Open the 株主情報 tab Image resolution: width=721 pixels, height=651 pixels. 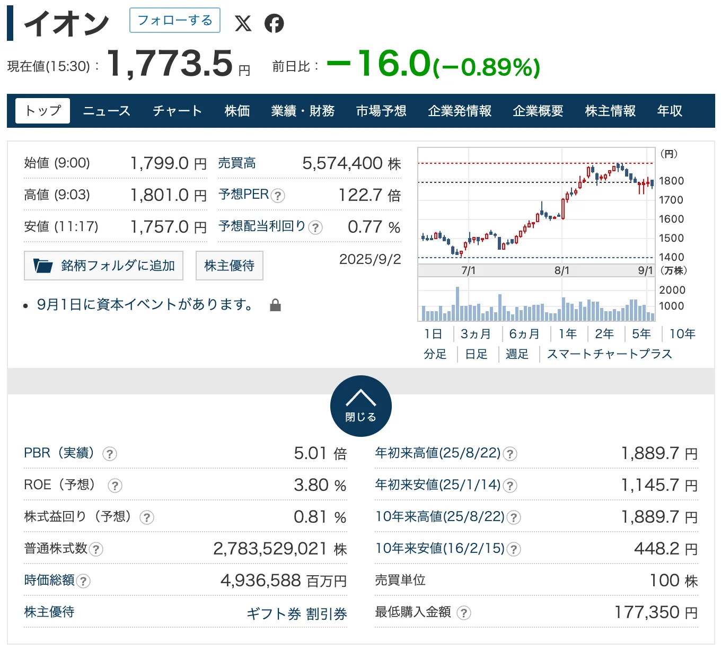[x=610, y=111]
